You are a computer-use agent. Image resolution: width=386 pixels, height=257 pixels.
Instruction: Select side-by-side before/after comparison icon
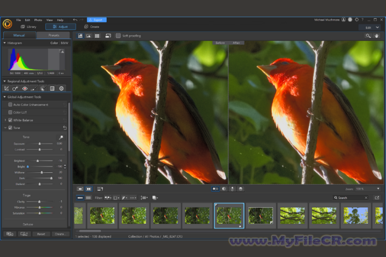coord(216,189)
